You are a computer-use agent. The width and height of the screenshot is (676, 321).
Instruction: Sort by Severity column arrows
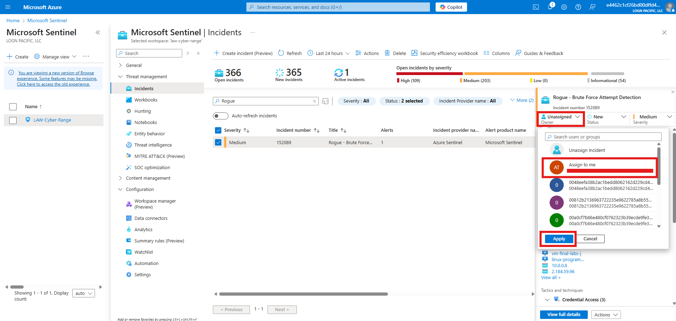click(246, 130)
